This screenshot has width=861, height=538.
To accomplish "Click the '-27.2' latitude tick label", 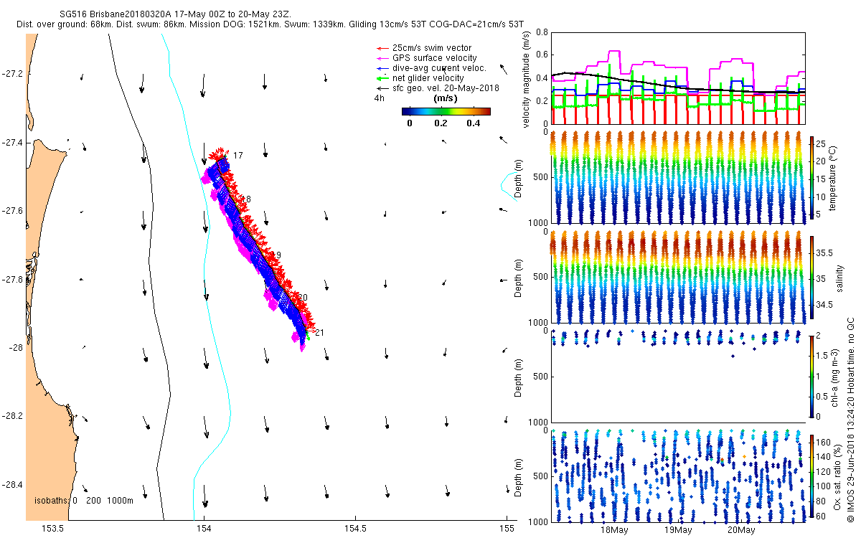I will [12, 74].
